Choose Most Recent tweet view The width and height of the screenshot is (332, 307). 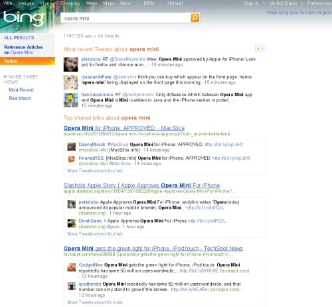point(21,90)
